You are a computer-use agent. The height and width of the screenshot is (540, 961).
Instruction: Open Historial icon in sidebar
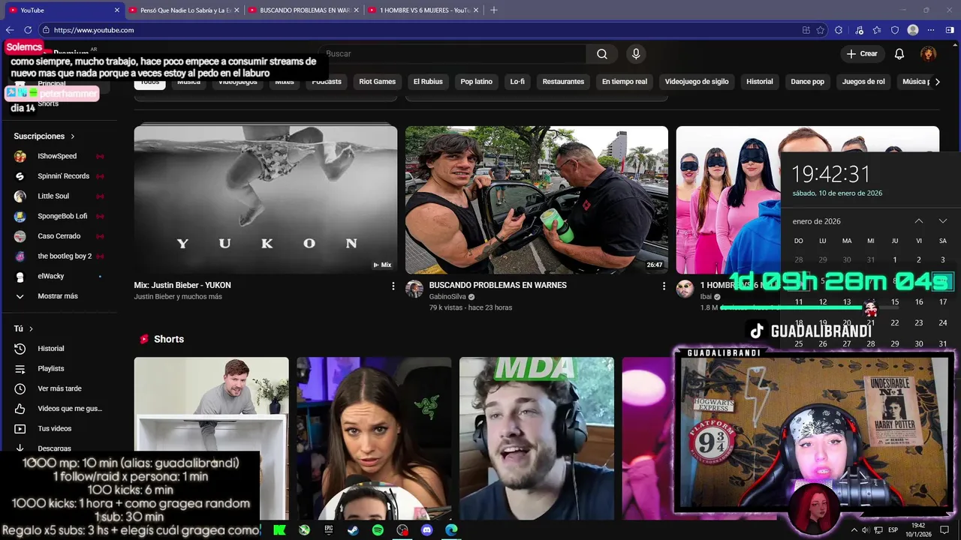[20, 349]
